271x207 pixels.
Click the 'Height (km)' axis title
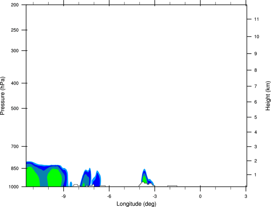click(x=268, y=96)
